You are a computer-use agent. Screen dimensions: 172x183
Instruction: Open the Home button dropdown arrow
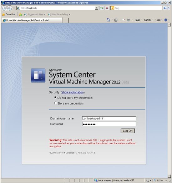click(x=112, y=20)
